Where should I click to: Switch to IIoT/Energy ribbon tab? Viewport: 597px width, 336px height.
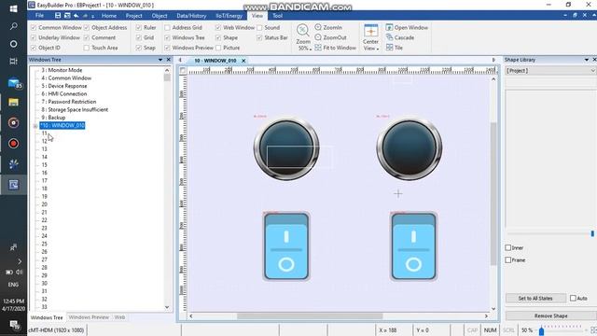229,16
